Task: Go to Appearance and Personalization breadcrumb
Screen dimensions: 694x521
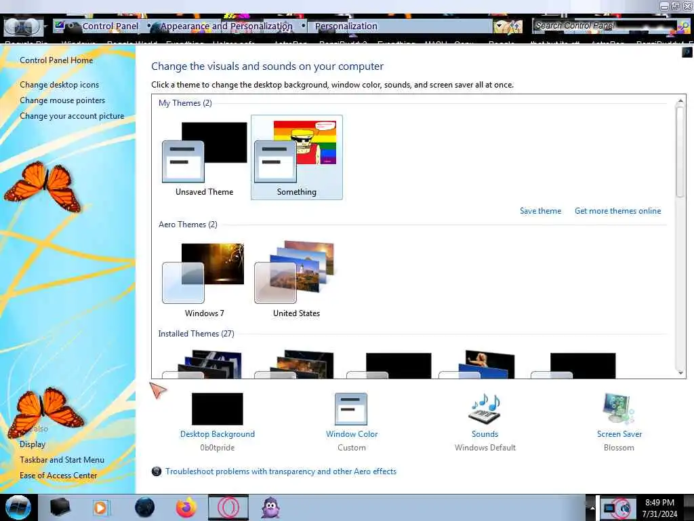Action: [226, 26]
